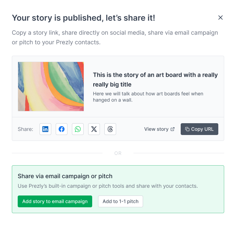236x225 pixels.
Task: Click "Share via email campaign or pitch" heading
Action: (65, 176)
